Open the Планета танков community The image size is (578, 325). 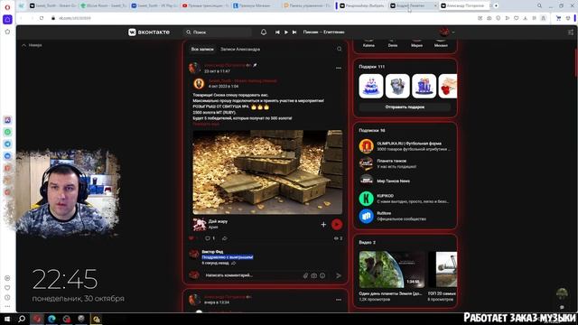[x=405, y=163]
